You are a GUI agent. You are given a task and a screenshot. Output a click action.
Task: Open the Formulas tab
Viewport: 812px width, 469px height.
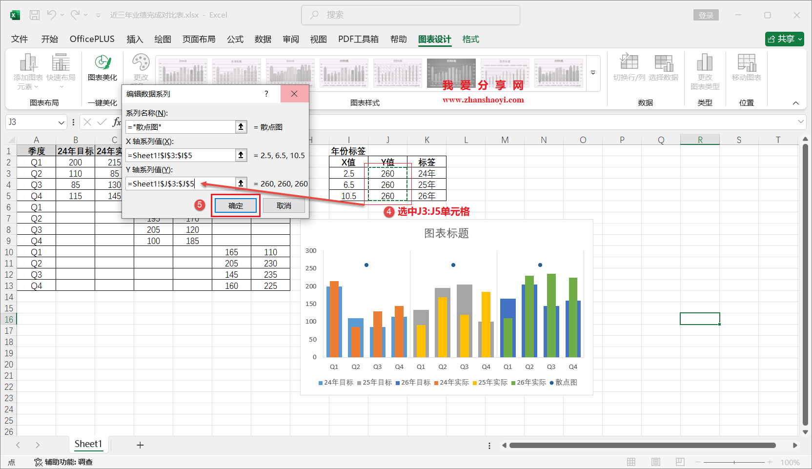pos(235,39)
